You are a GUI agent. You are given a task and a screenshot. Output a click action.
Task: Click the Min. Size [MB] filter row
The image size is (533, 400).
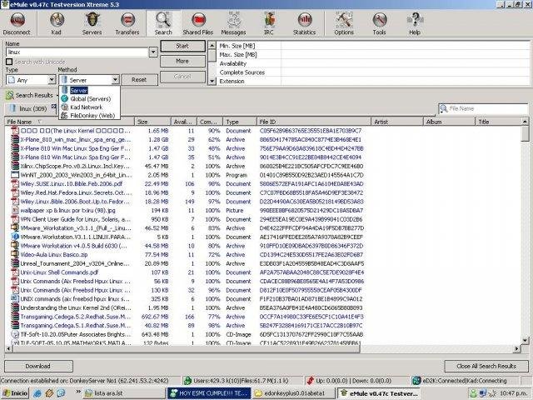373,46
